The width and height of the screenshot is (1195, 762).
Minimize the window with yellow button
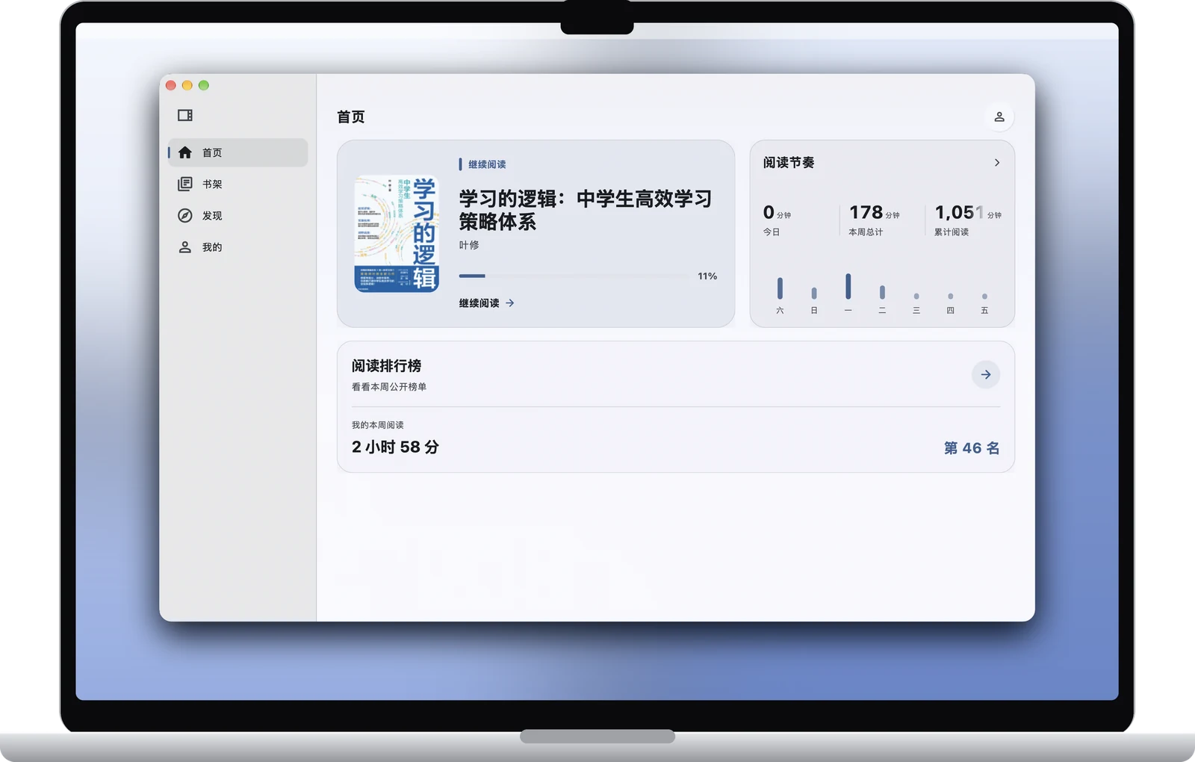(187, 85)
